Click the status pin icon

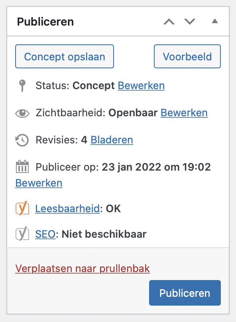tap(22, 85)
